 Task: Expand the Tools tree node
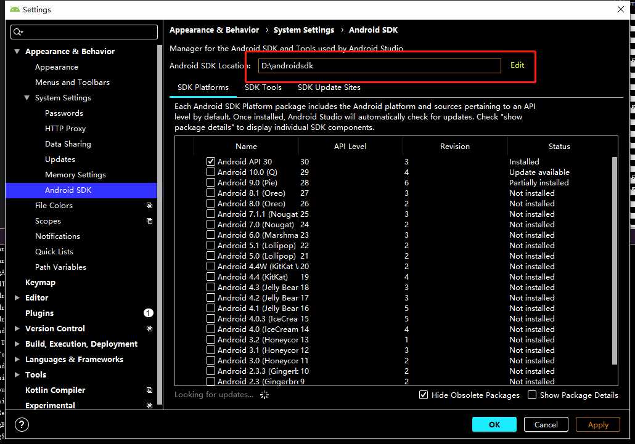coord(17,374)
